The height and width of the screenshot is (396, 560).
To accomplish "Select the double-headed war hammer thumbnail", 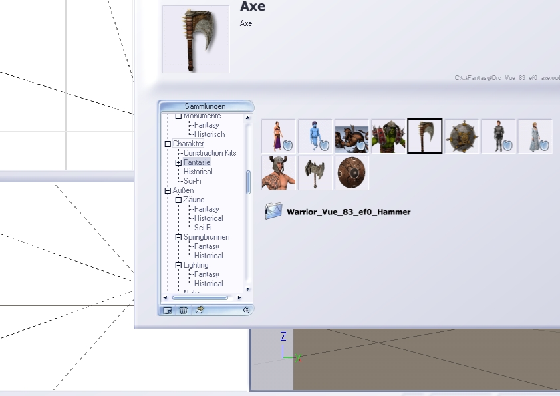I will coord(315,173).
